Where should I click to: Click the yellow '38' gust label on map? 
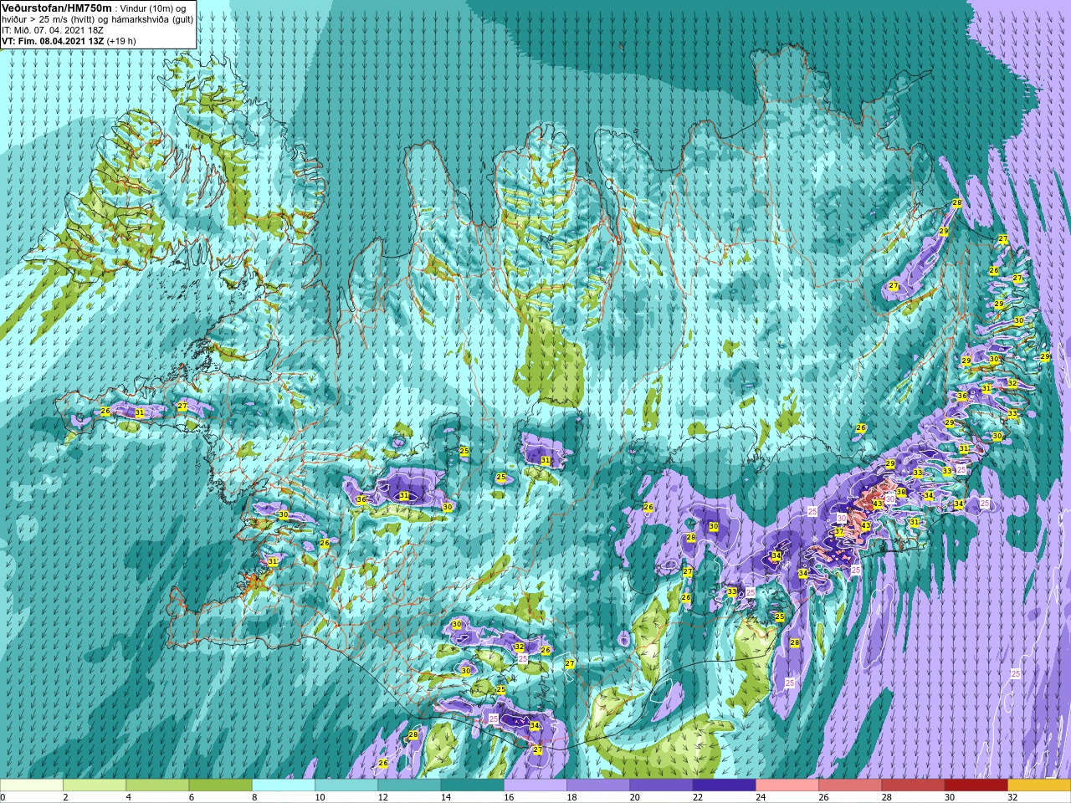[x=901, y=493]
